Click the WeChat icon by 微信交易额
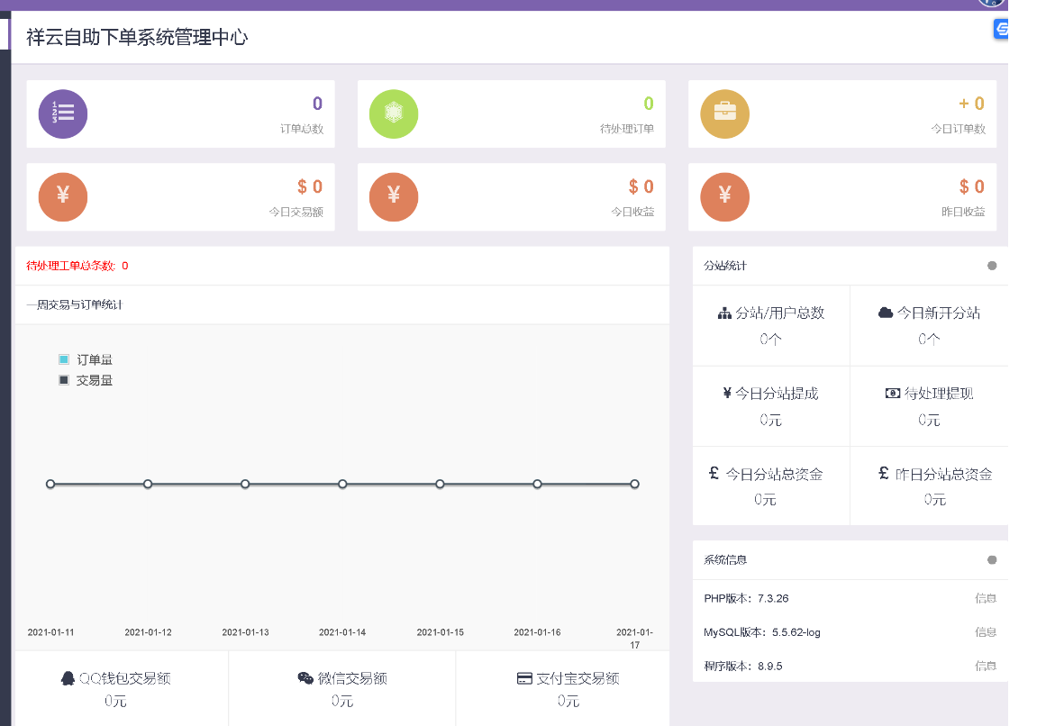 [305, 678]
